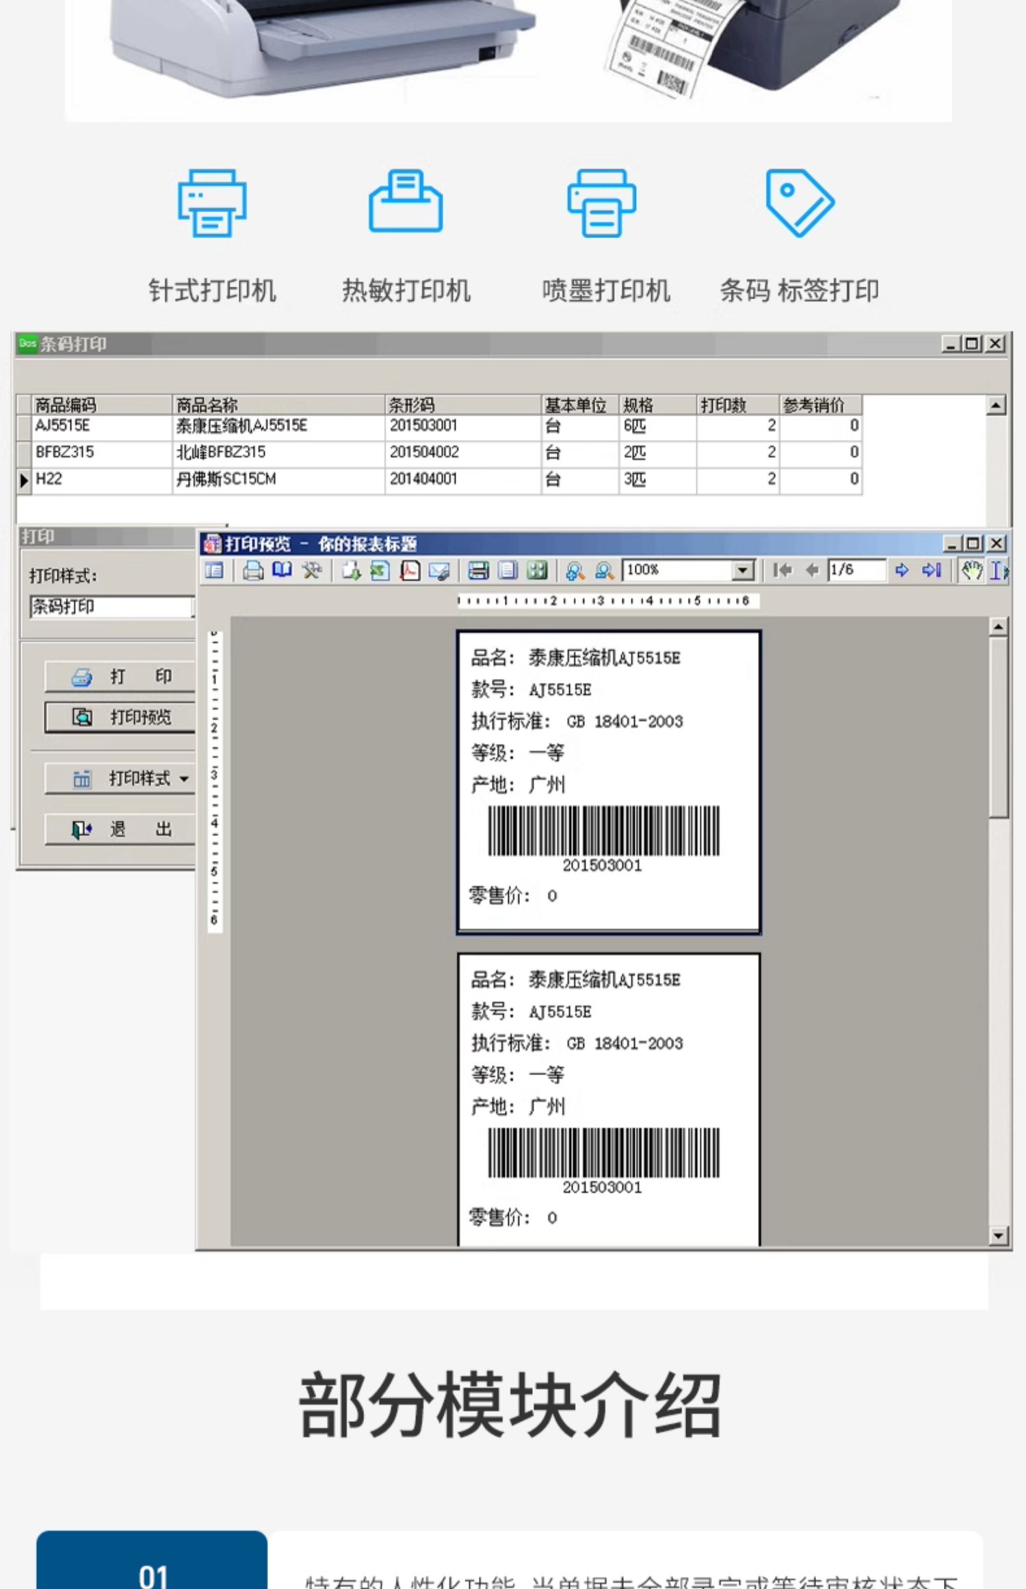Maximize the 打印预览 window
1026x1589 pixels.
pos(973,544)
